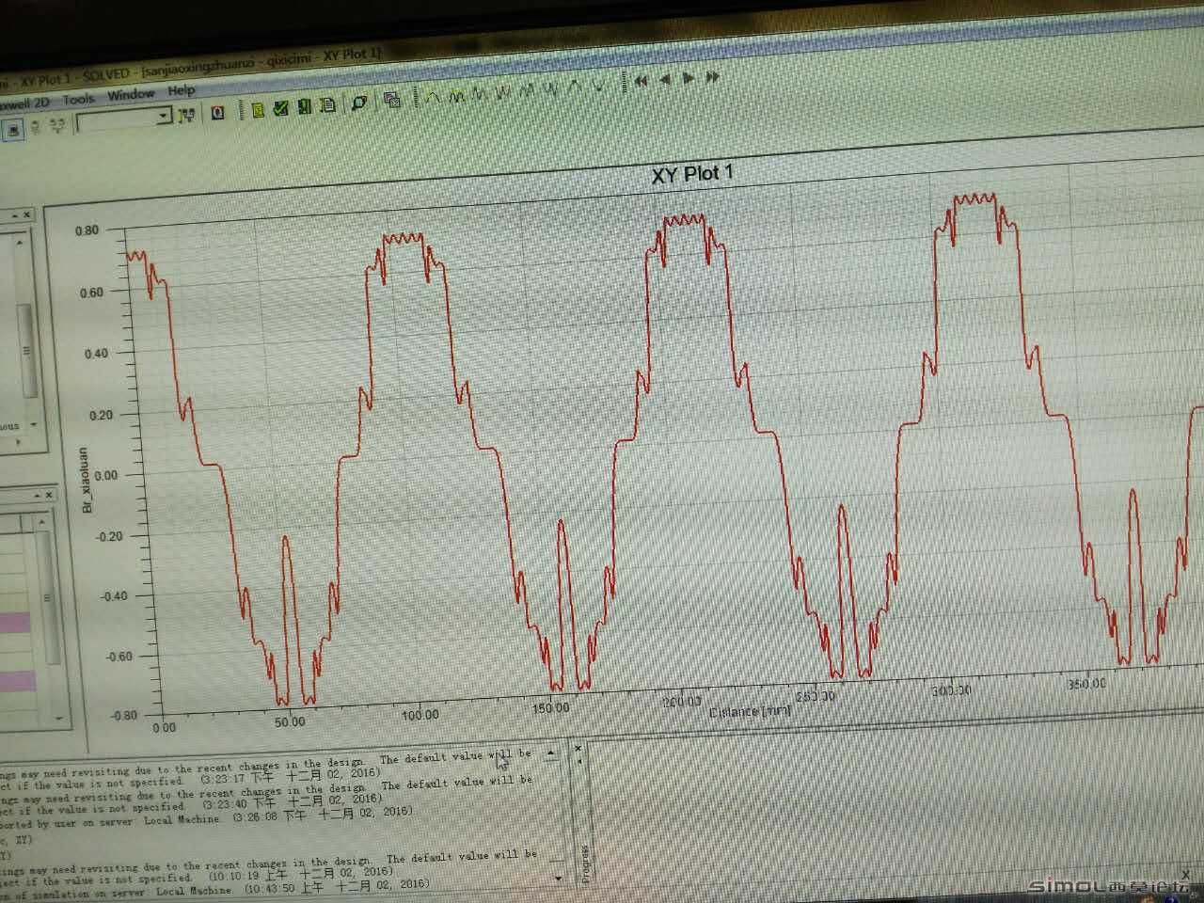This screenshot has height=903, width=1204.
Task: Click the green checkmark Validate icon
Action: tap(280, 108)
